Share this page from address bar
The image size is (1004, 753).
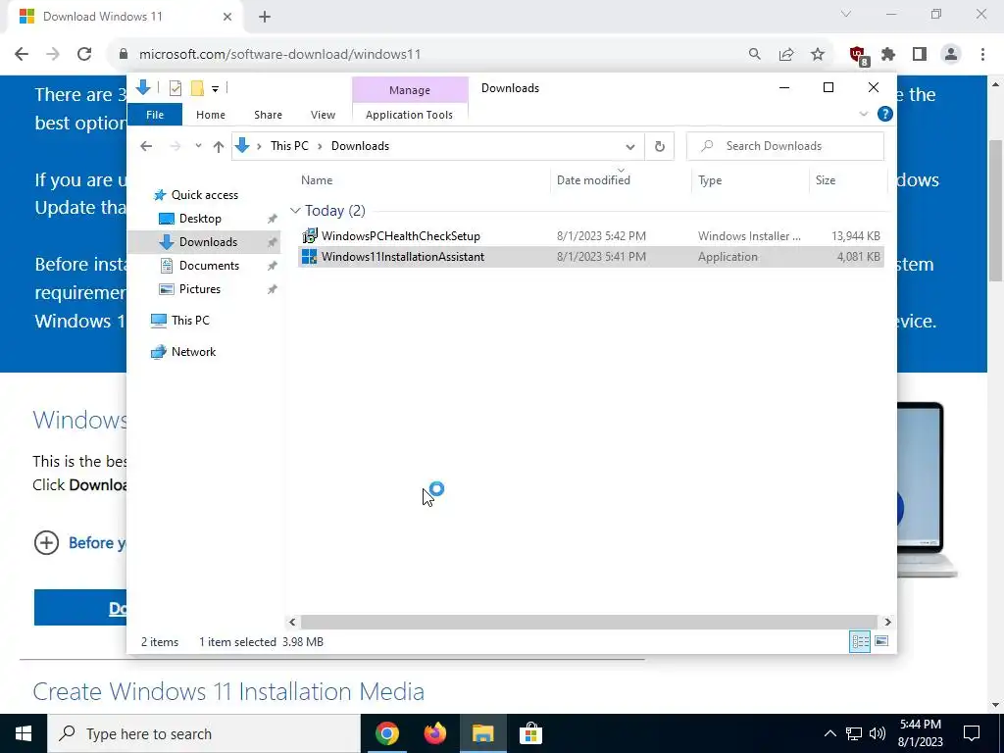point(786,55)
